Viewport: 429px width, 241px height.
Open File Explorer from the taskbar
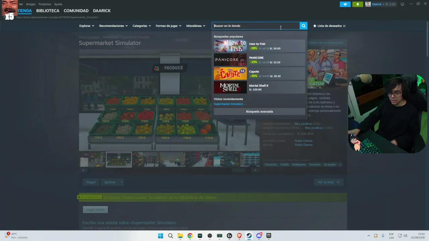coord(180,236)
